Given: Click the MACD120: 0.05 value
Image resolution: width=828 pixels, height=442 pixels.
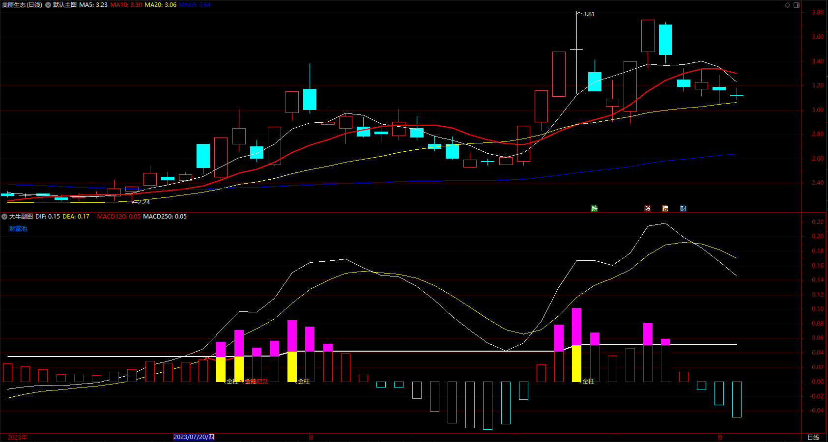Looking at the screenshot, I should pyautogui.click(x=118, y=217).
